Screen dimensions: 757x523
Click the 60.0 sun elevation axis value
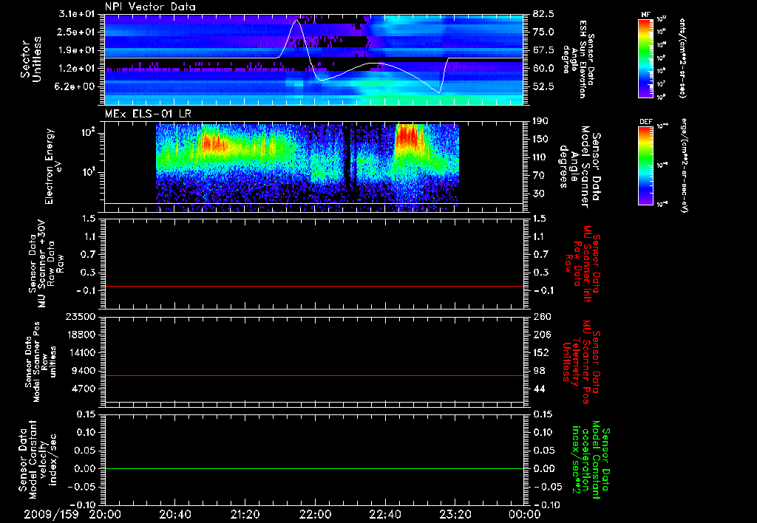pos(543,69)
